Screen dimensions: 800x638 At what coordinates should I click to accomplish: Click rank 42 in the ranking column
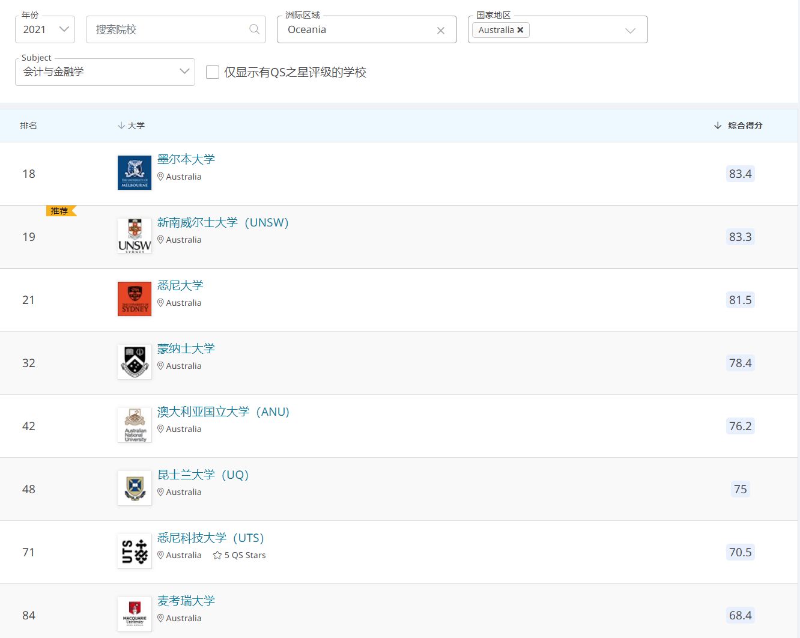[x=29, y=426]
